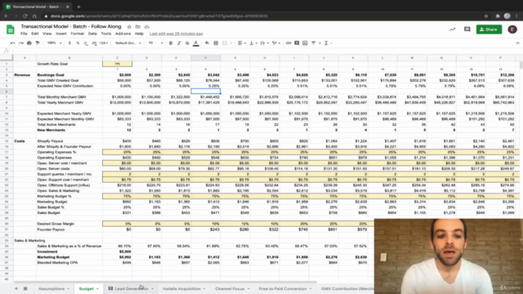This screenshot has width=523, height=294.
Task: Open the font family dropdown
Action: click(x=128, y=43)
